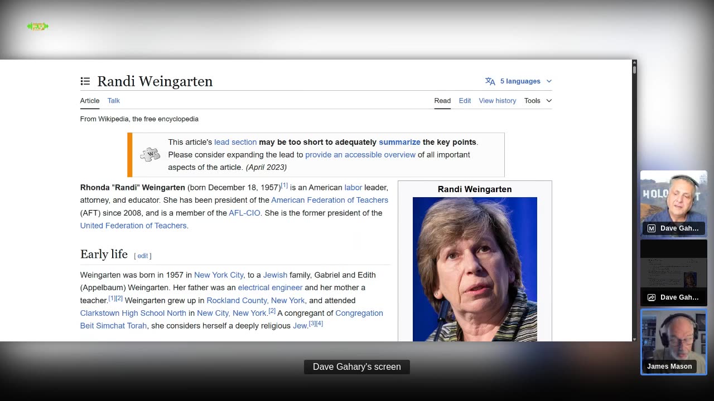Select top Dave Gahary webcam tile
The height and width of the screenshot is (401, 714).
(x=674, y=203)
